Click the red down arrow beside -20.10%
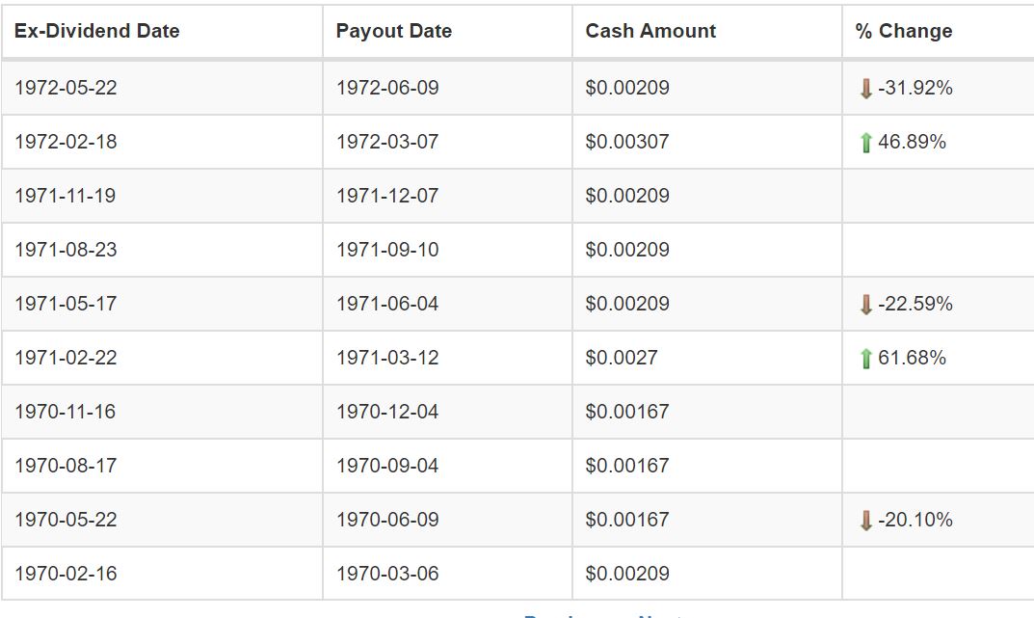Image resolution: width=1034 pixels, height=618 pixels. tap(865, 521)
